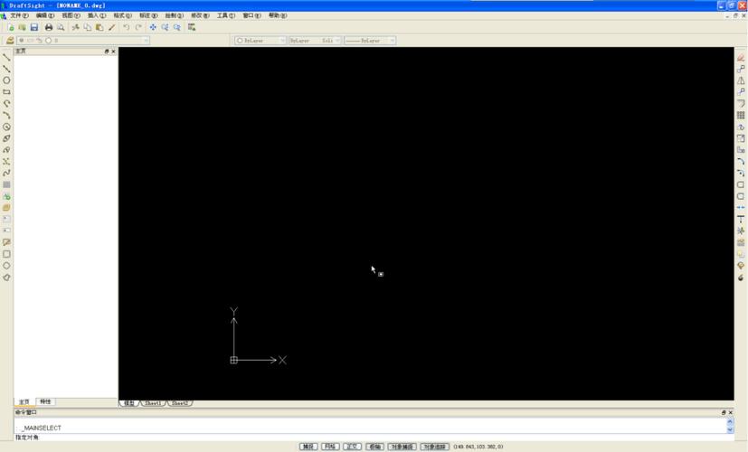Toggle the 极轴 polar status button
This screenshot has width=748, height=452.
click(x=374, y=447)
